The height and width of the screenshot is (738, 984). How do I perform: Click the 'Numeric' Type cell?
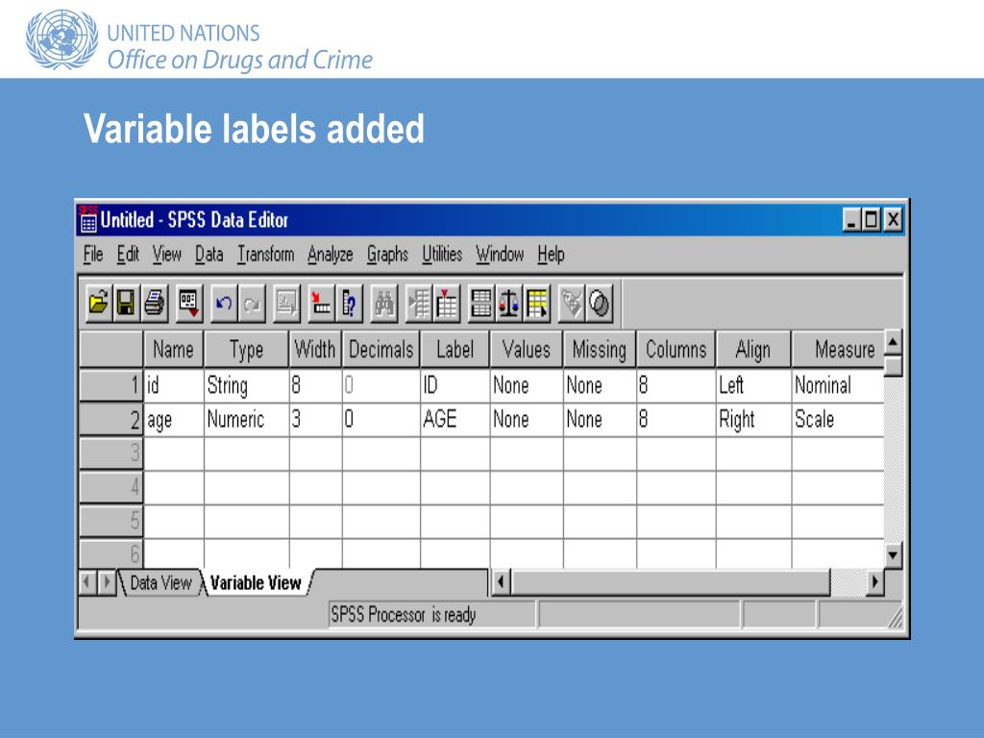[x=247, y=419]
